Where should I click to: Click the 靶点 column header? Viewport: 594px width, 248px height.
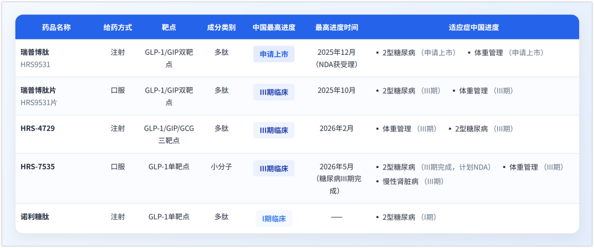pyautogui.click(x=169, y=27)
